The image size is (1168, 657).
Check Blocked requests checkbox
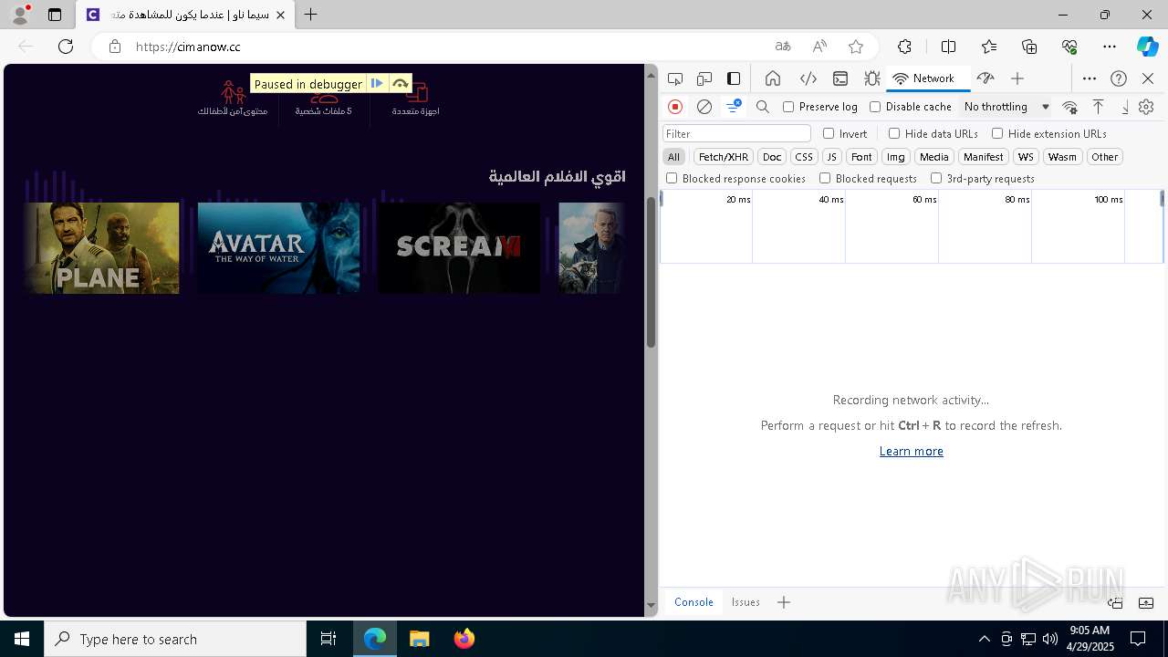[825, 179]
